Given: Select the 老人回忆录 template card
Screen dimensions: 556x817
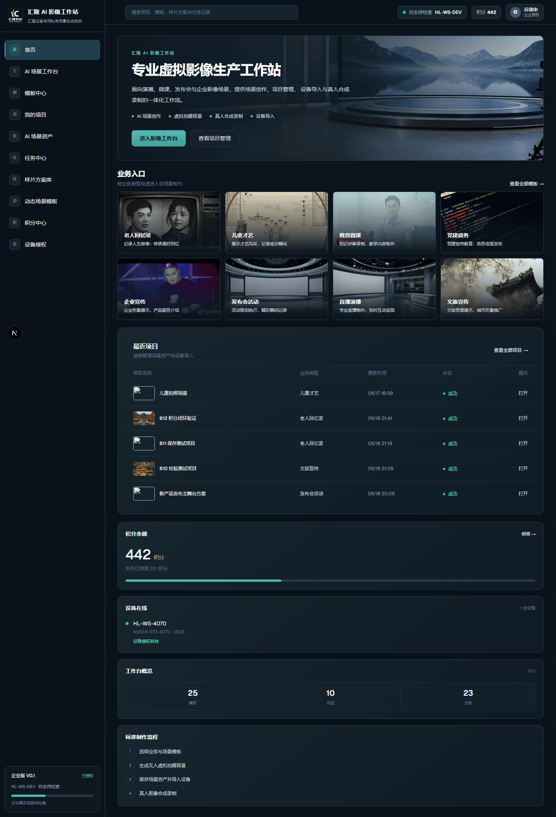Looking at the screenshot, I should tap(169, 223).
